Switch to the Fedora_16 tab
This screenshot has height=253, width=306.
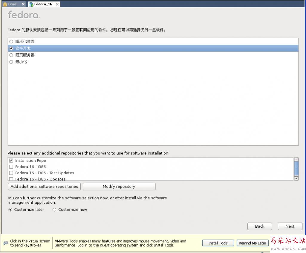43,4
